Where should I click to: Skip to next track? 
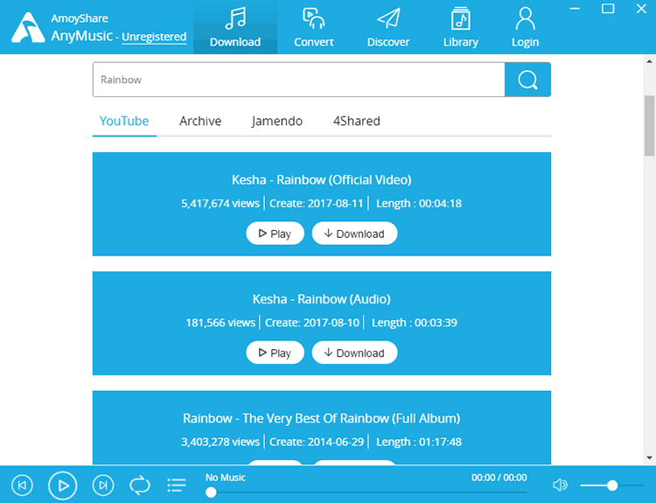(103, 485)
